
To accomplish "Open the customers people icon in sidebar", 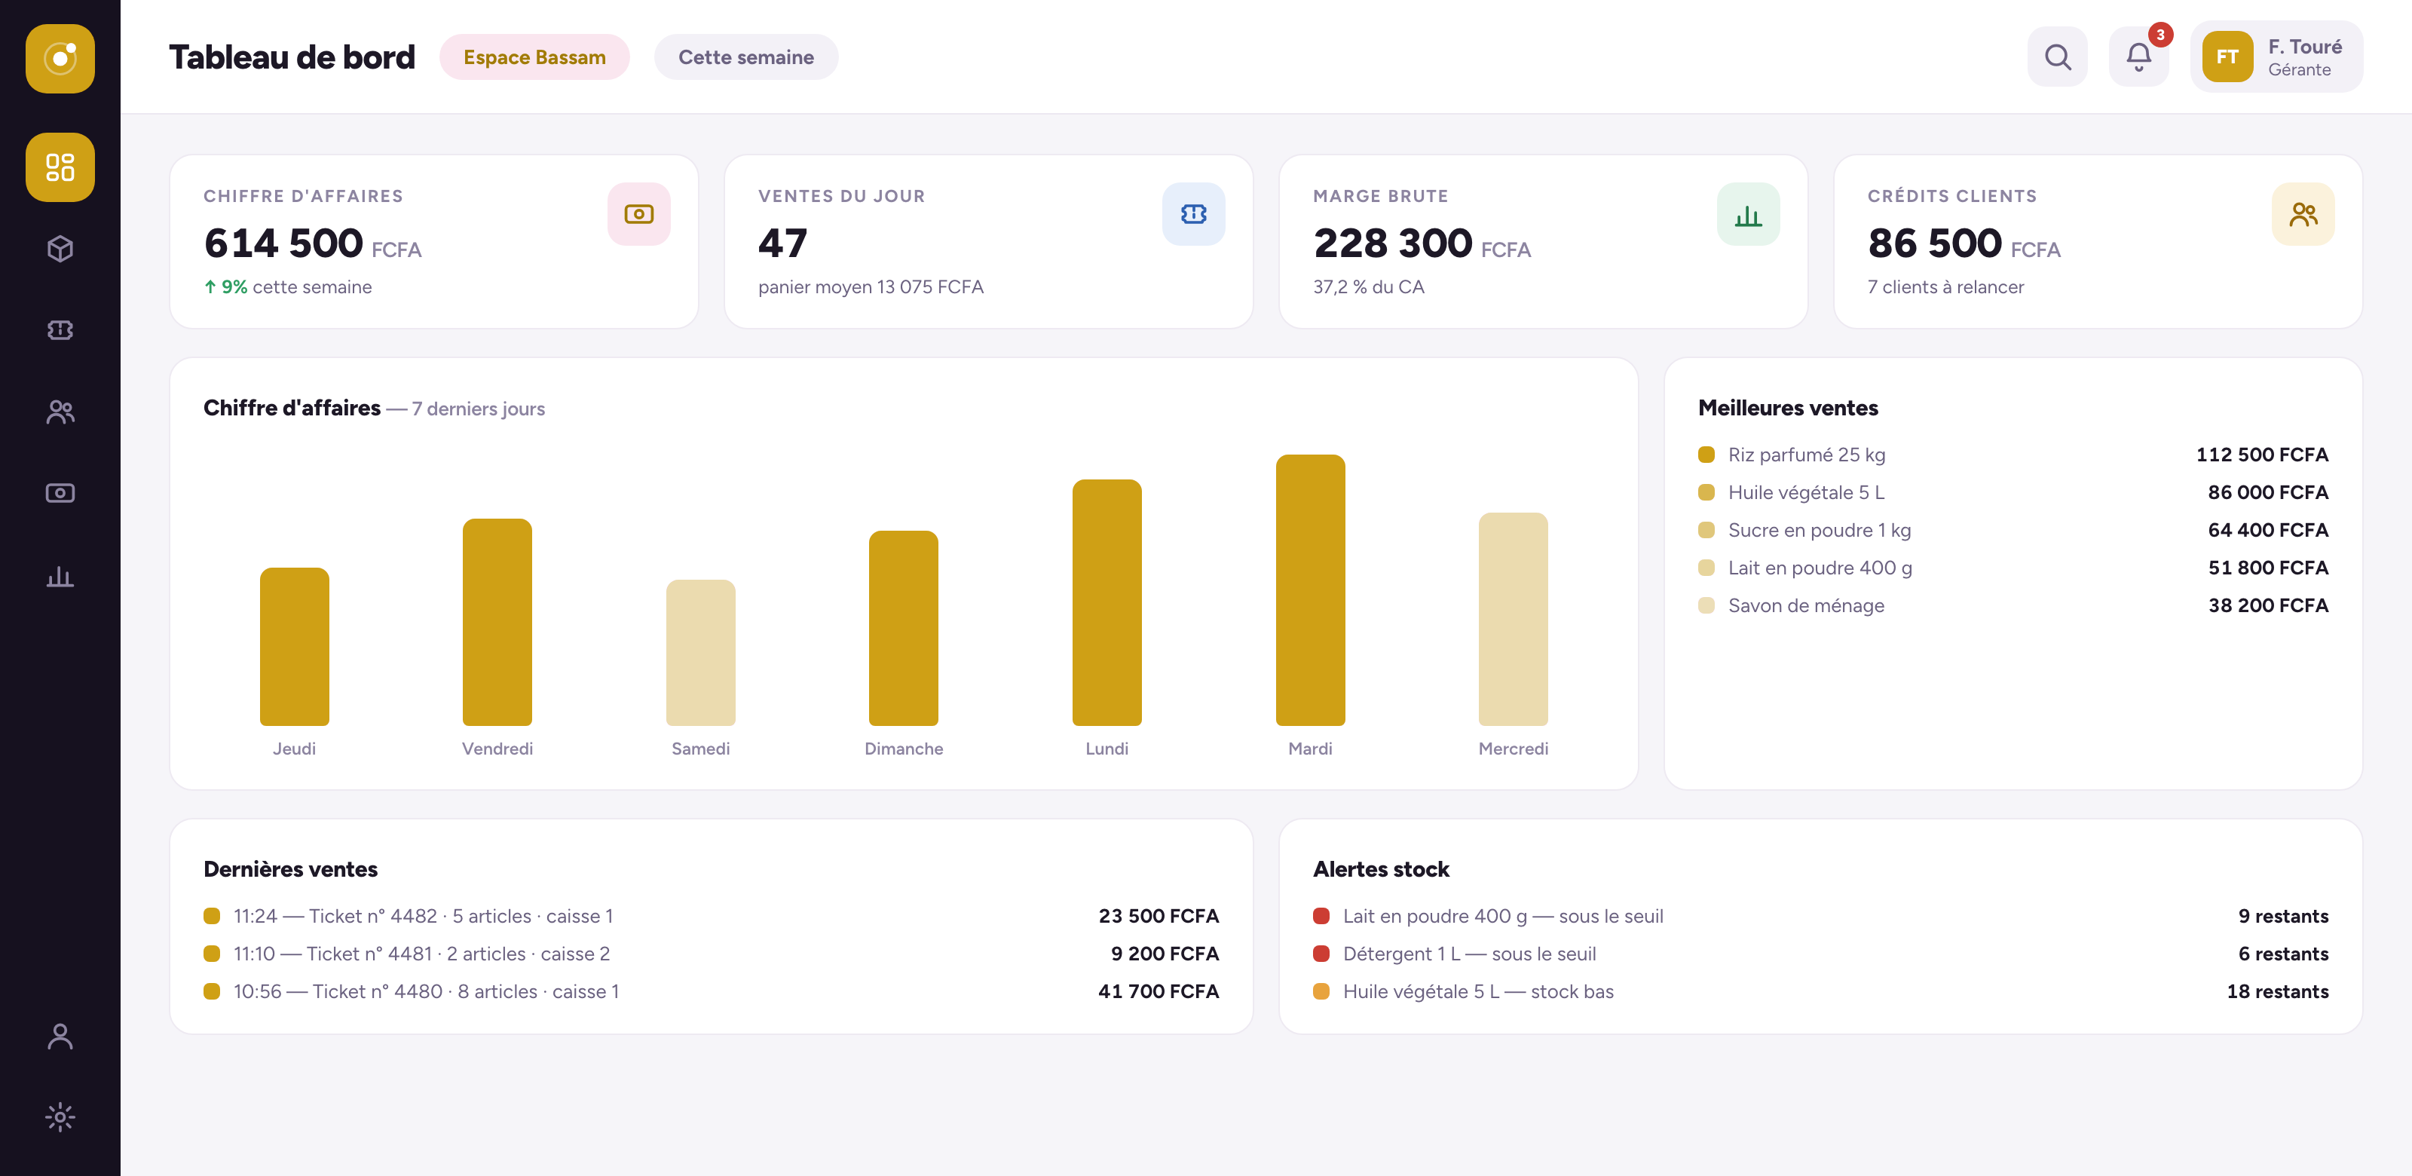I will [60, 411].
